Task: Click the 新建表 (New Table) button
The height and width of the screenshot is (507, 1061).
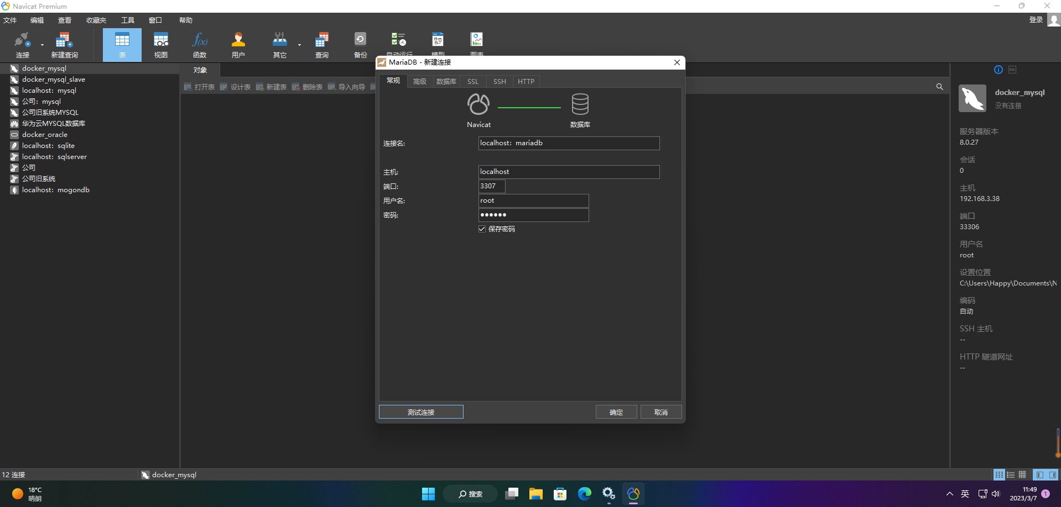Action: point(271,87)
